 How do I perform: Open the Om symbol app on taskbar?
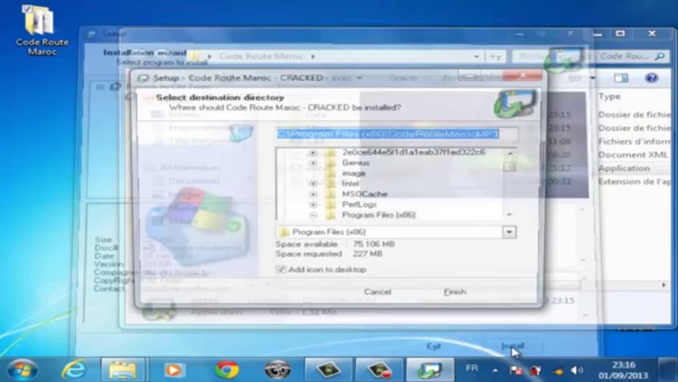pos(277,369)
